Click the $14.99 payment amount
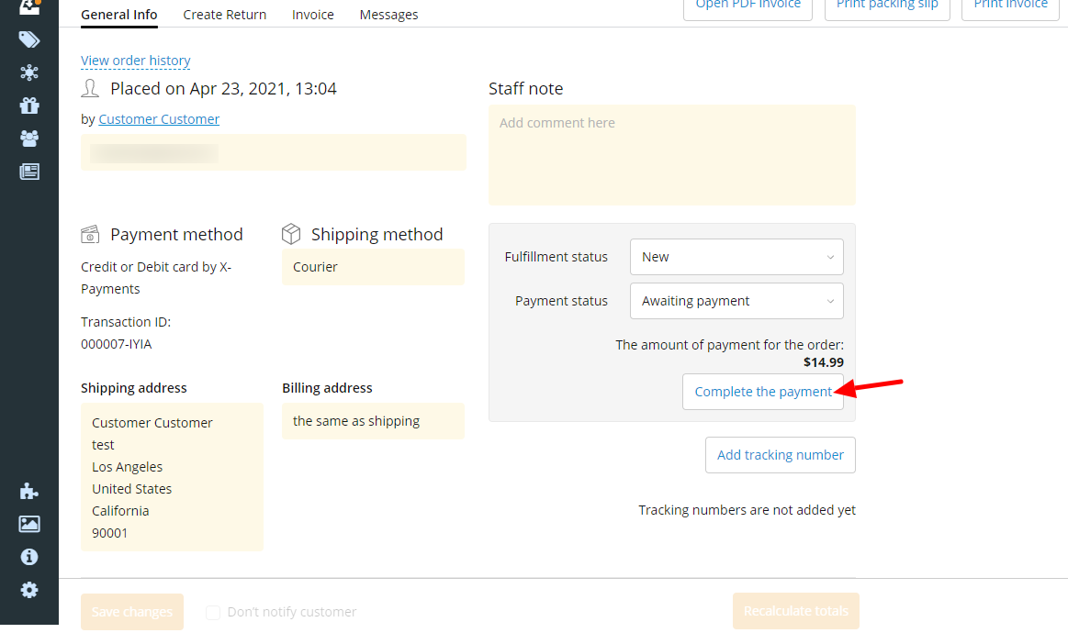Viewport: 1068px width, 644px height. pos(824,362)
